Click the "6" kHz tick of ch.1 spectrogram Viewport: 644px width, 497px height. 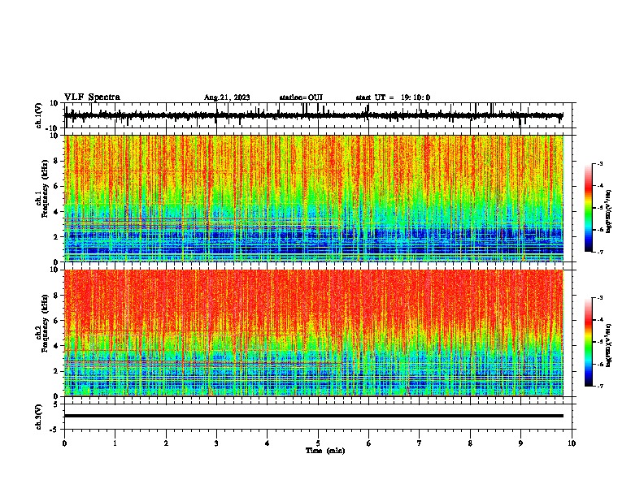coord(56,187)
